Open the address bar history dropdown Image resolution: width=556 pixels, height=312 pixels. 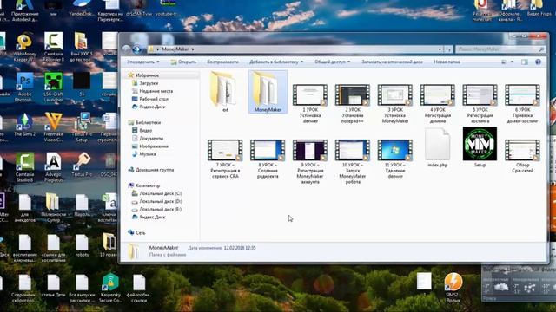[x=440, y=49]
